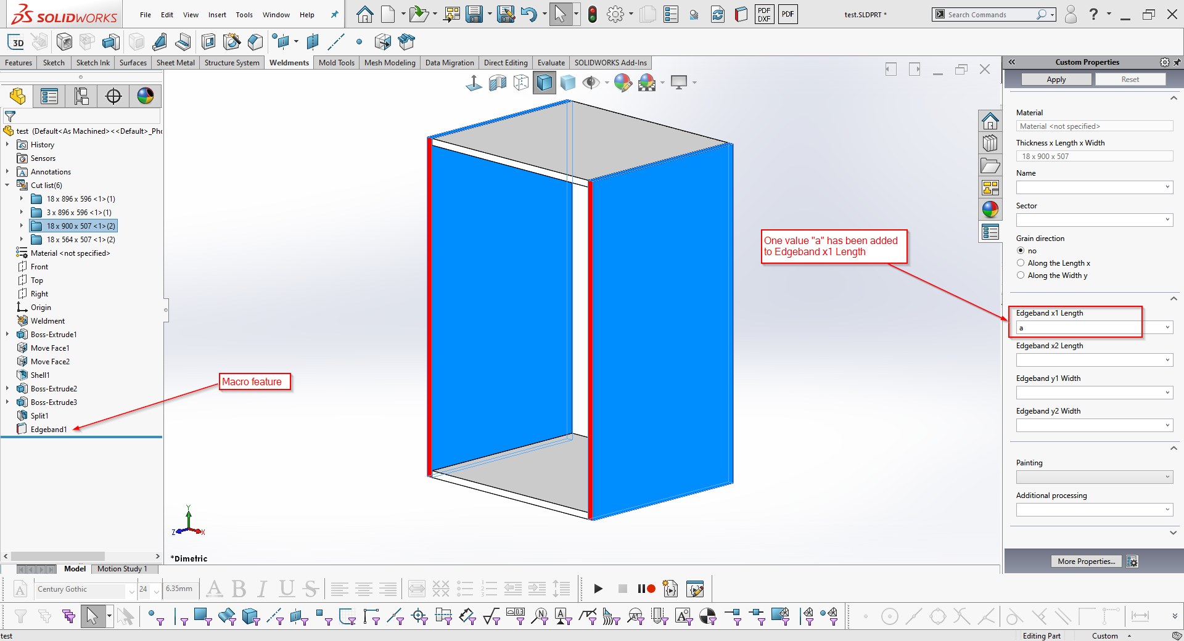Screen dimensions: 1184x641
Task: Open the Sector dropdown
Action: 1167,219
